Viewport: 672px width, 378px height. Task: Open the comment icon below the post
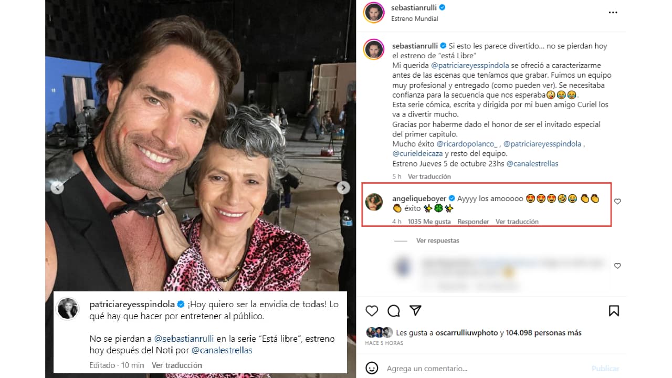394,311
